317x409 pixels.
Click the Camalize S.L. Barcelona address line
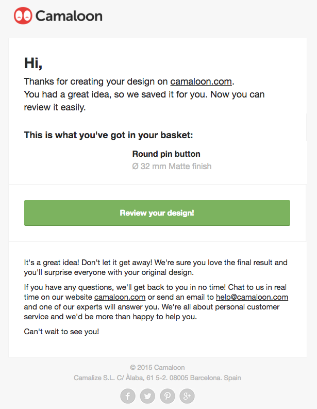point(157,378)
